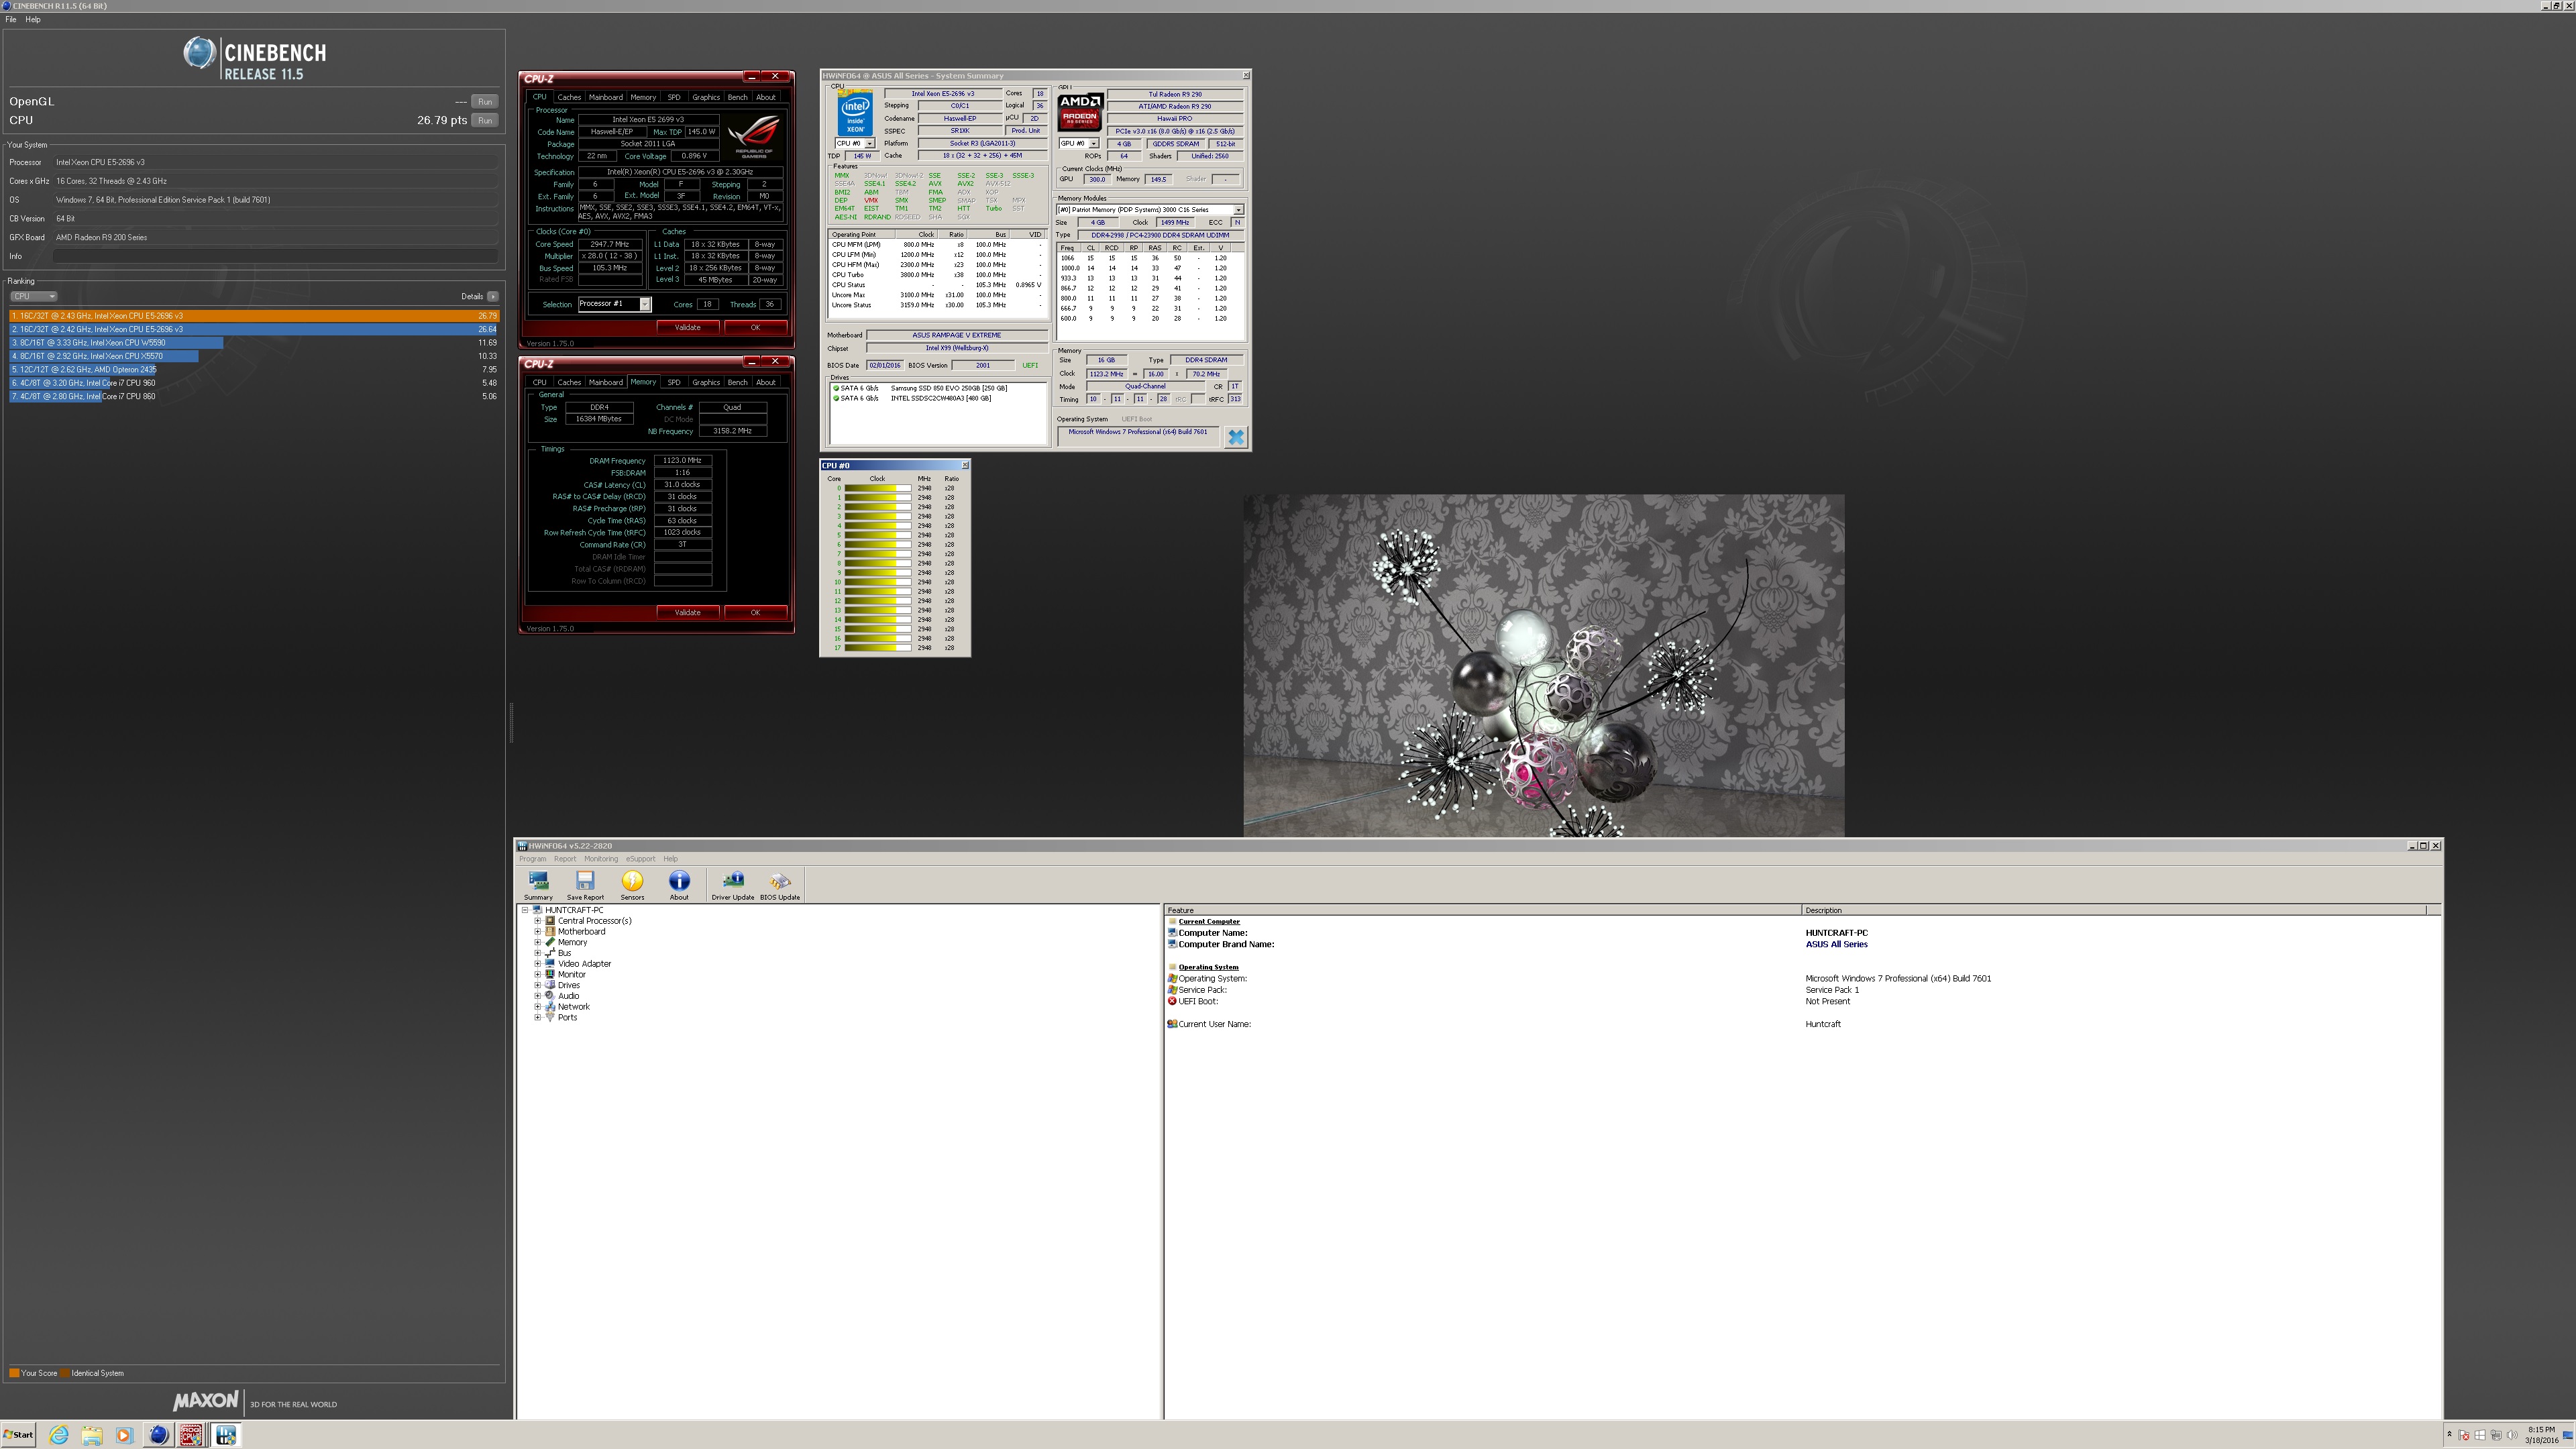Switch to Caches tab in upper CPU-Z window

pos(569,97)
